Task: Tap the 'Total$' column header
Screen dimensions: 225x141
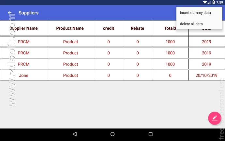Action: coord(170,28)
